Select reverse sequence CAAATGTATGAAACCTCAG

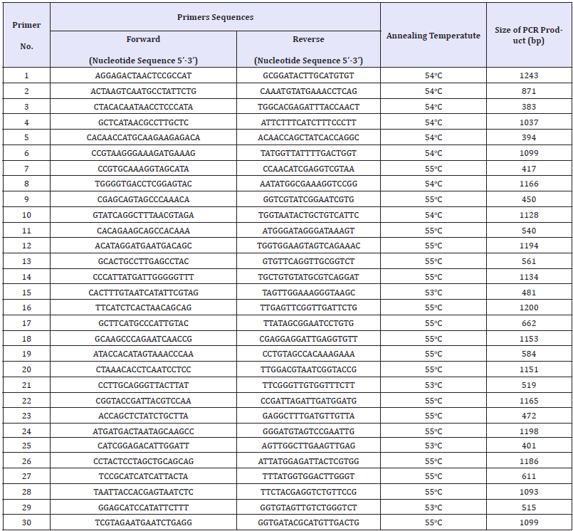click(308, 91)
